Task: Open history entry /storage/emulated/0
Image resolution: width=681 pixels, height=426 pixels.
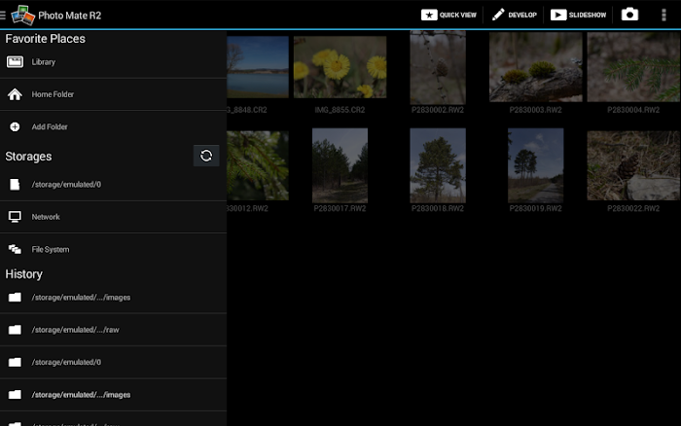Action: (114, 362)
